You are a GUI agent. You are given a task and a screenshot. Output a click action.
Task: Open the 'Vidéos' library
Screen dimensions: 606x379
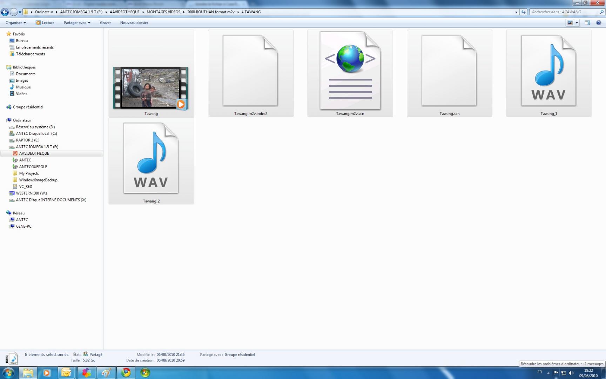[21, 94]
